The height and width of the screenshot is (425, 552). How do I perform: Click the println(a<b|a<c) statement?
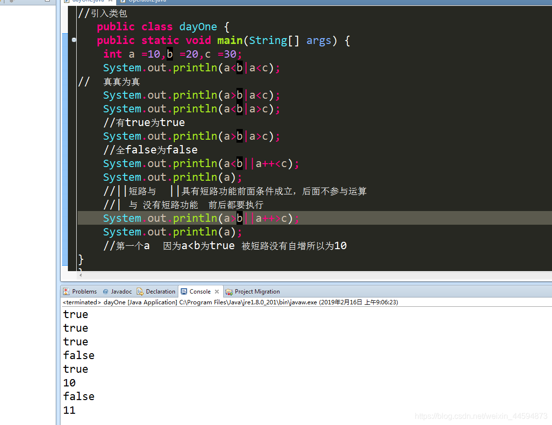(191, 67)
